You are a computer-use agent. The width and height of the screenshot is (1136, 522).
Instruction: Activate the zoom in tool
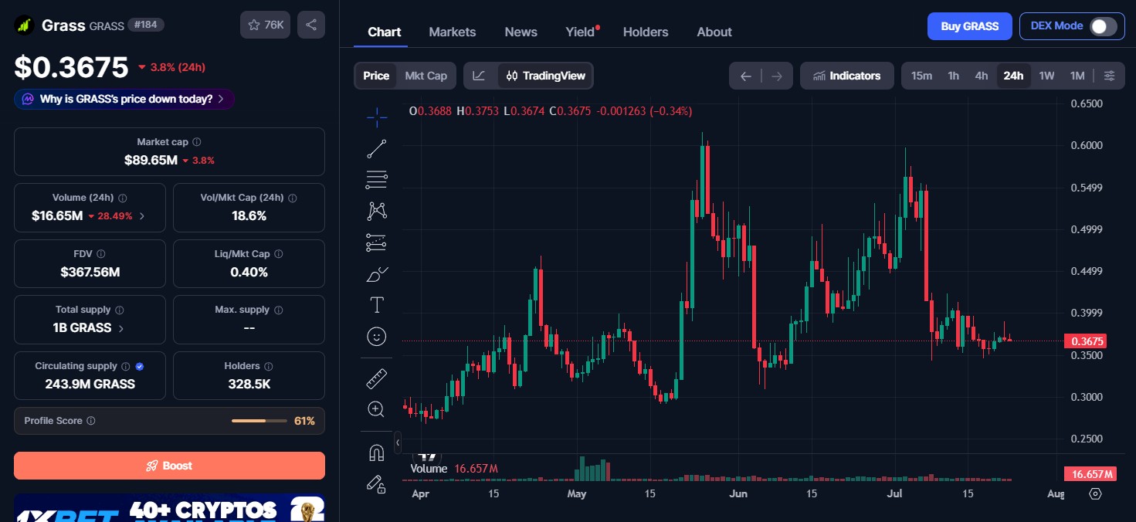[x=377, y=409]
